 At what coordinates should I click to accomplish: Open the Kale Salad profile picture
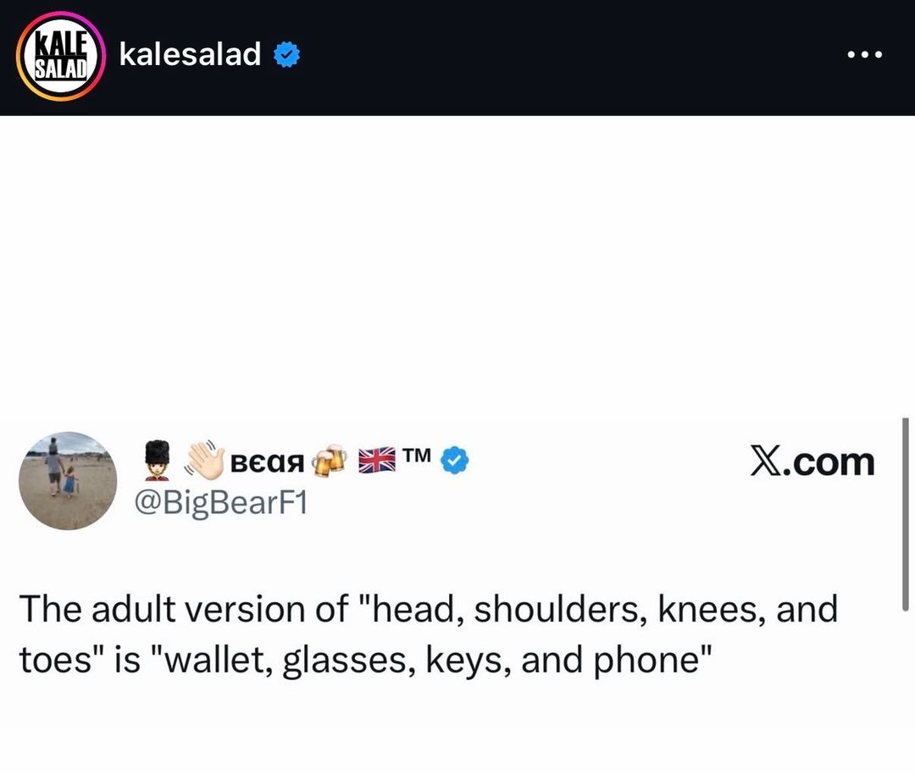(x=61, y=56)
